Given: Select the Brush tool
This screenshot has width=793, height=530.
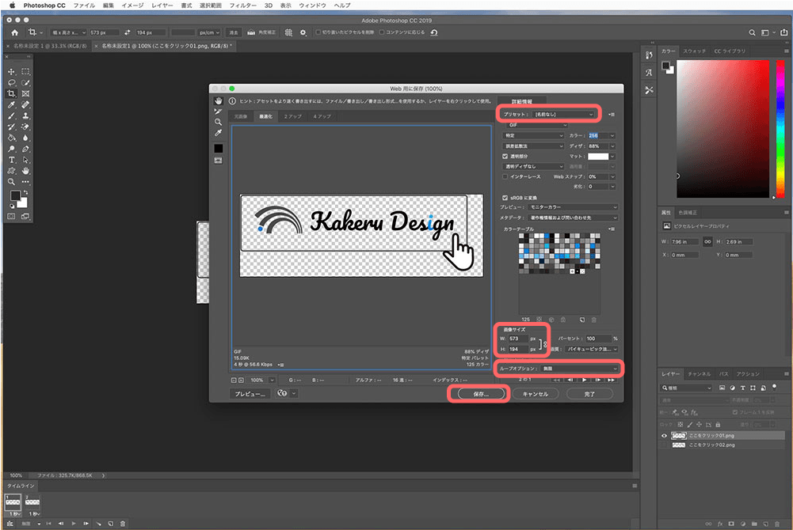Looking at the screenshot, I should [x=11, y=115].
